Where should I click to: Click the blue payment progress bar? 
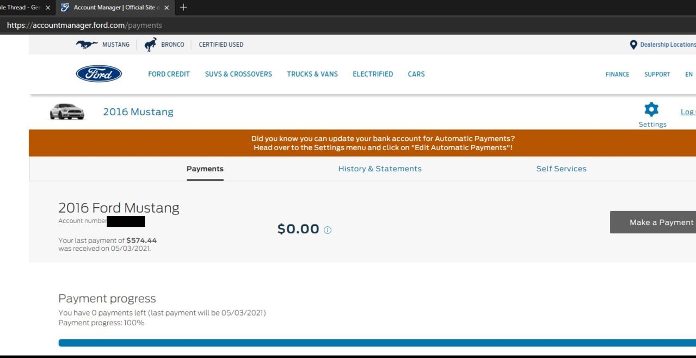pos(377,343)
